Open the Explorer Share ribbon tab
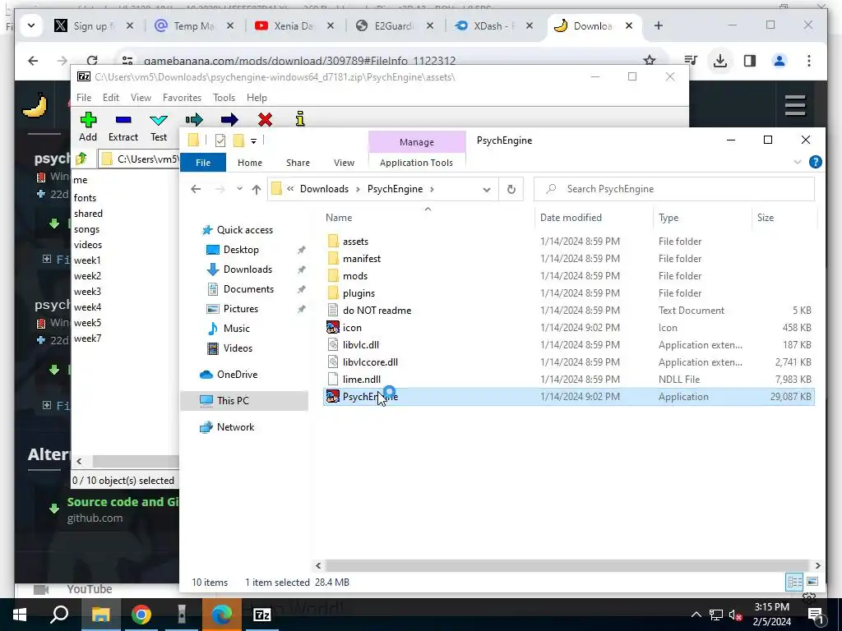The height and width of the screenshot is (631, 842). pos(298,163)
